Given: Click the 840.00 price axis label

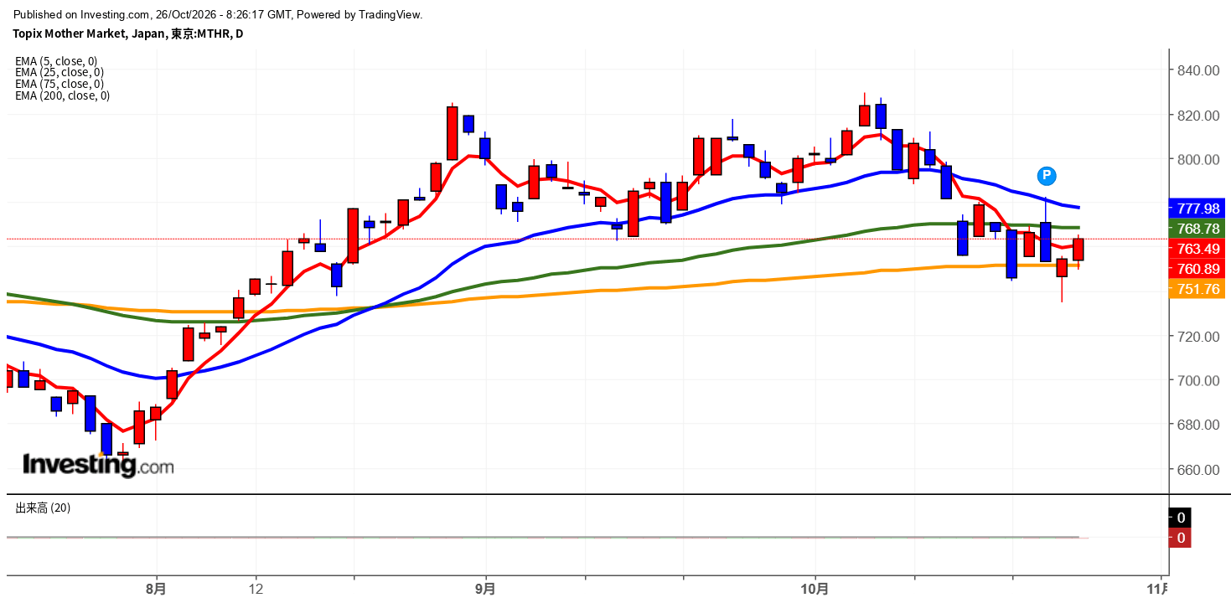Looking at the screenshot, I should click(1197, 70).
